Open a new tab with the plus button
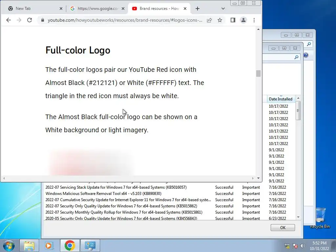The image size is (336, 252). tap(198, 9)
